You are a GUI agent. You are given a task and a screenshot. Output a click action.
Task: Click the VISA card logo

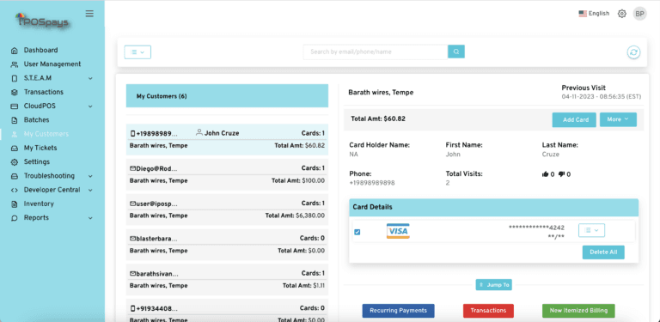(398, 231)
